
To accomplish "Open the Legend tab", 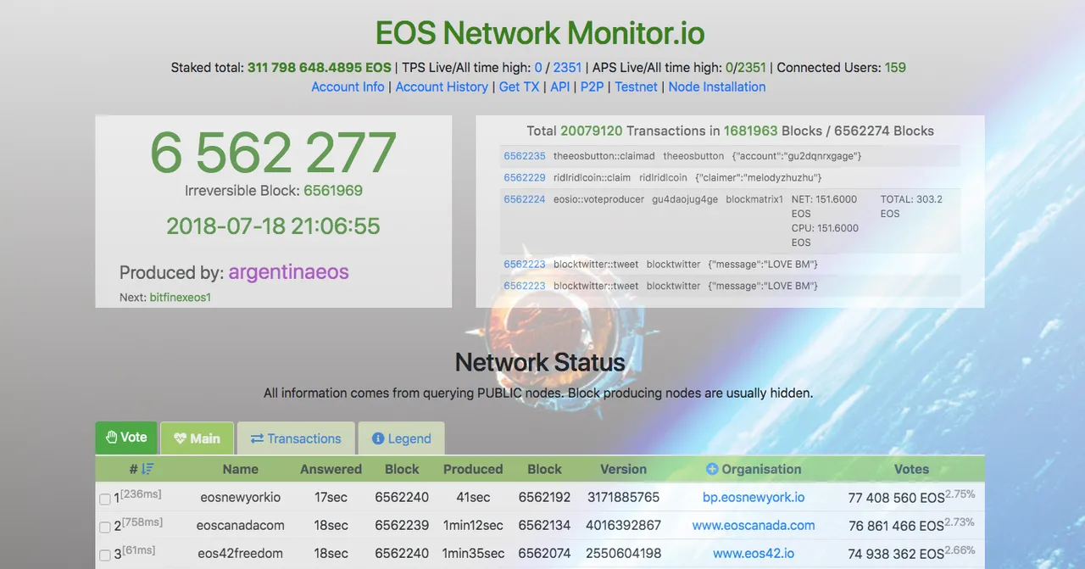I will 401,438.
